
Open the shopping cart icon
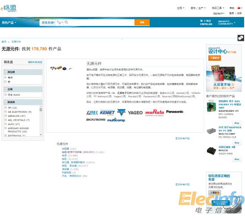(201, 21)
